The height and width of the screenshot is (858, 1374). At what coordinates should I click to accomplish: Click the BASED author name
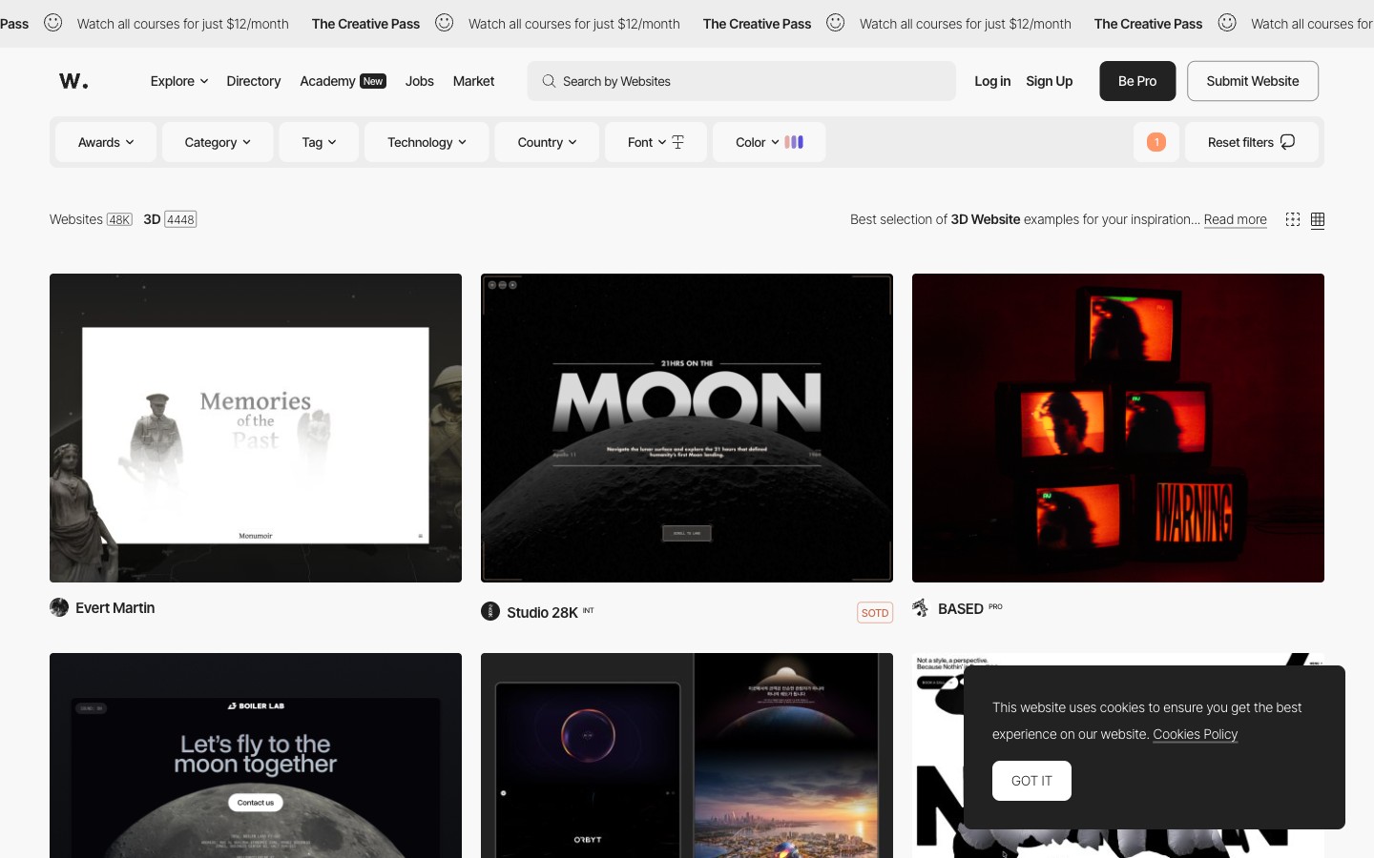960,608
